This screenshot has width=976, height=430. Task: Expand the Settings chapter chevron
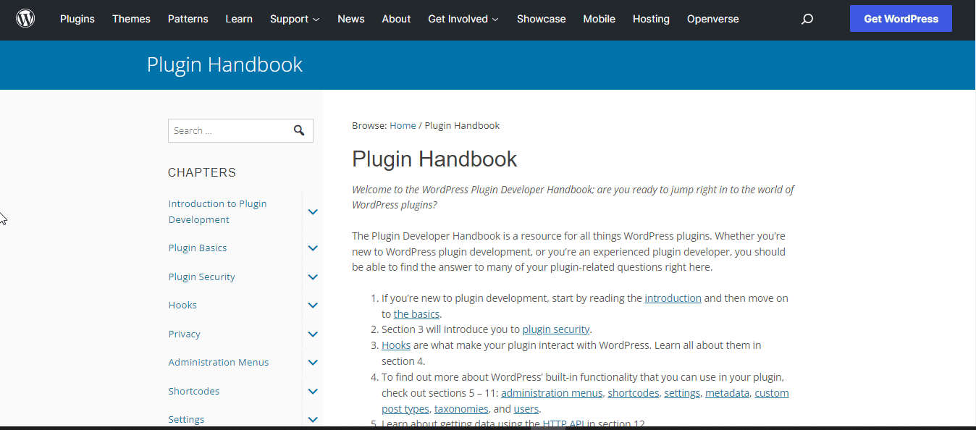pyautogui.click(x=313, y=419)
